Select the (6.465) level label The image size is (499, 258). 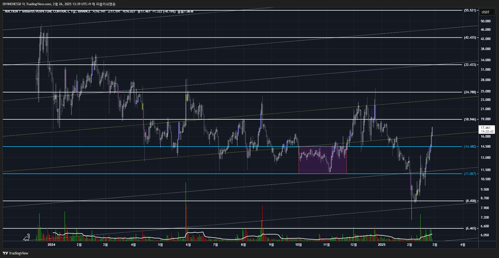point(471,228)
